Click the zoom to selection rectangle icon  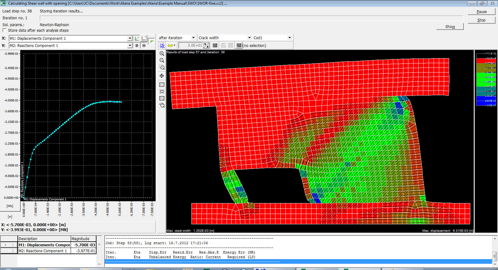162,91
